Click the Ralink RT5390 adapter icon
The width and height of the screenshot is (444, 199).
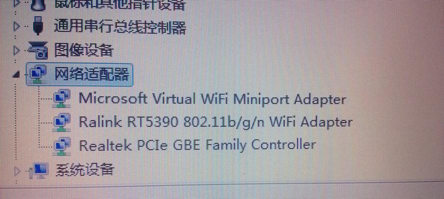[x=62, y=122]
